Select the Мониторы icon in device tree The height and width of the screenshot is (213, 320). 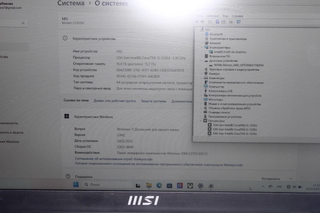[x=205, y=99]
